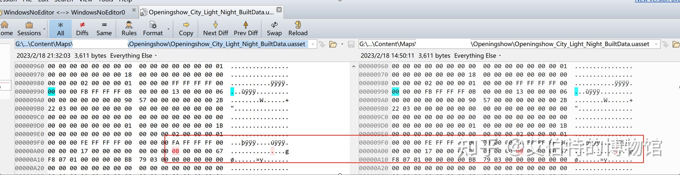Reload the compared files
The width and height of the screenshot is (680, 175).
point(298,29)
